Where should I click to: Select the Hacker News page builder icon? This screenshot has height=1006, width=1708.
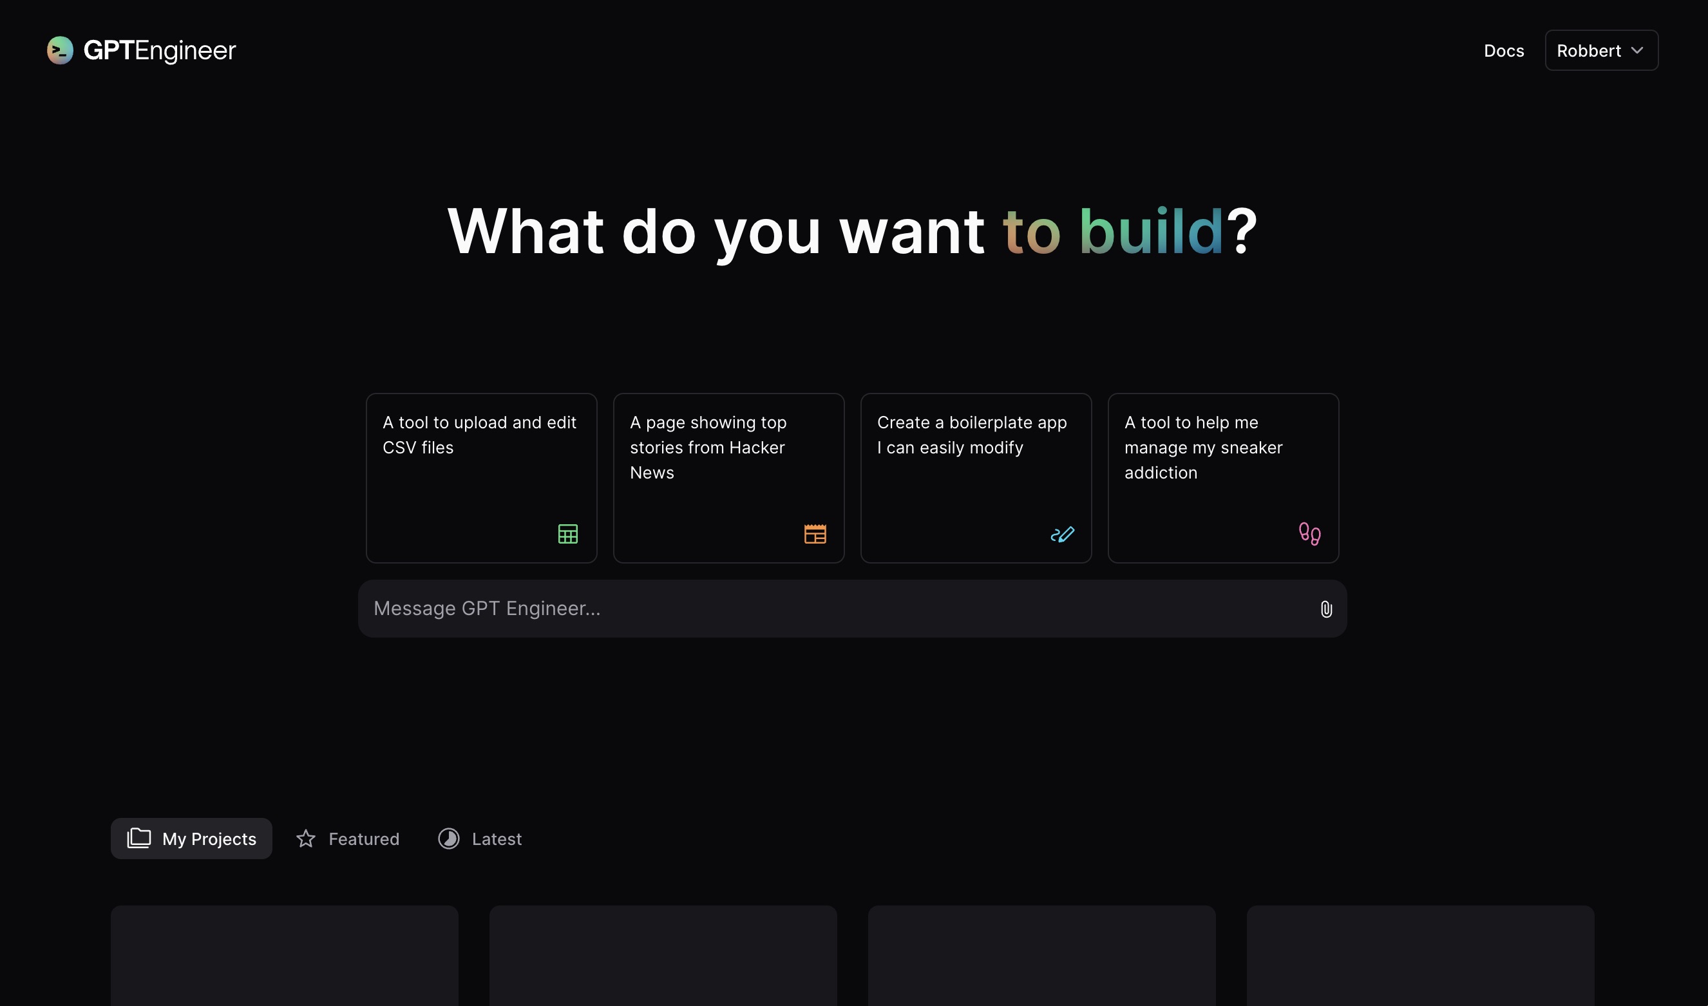[814, 534]
